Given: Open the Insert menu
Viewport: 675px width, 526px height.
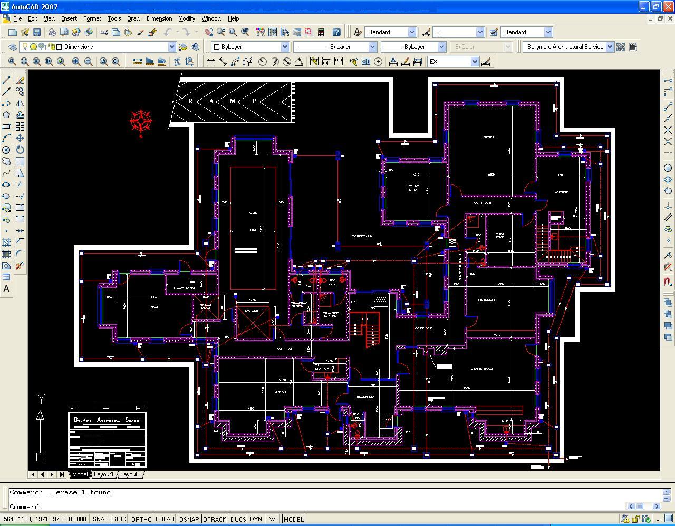Looking at the screenshot, I should [x=69, y=18].
